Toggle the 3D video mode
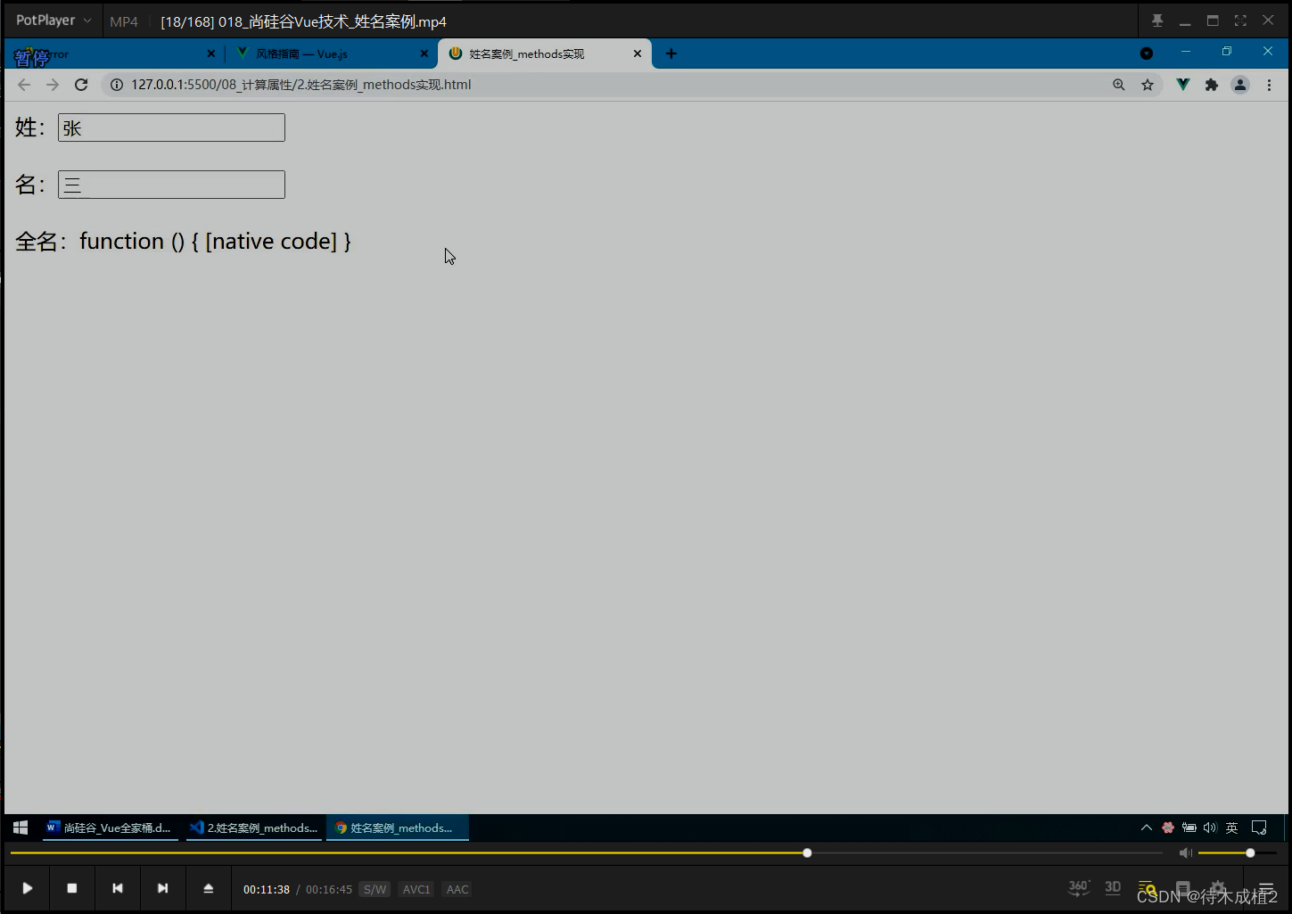 [1113, 887]
